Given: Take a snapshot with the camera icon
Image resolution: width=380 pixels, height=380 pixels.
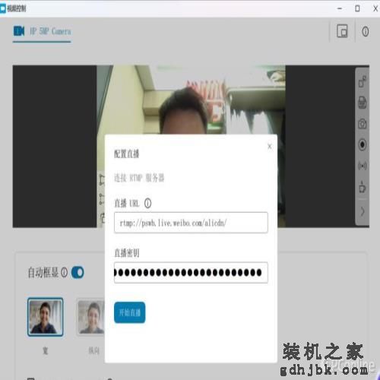Looking at the screenshot, I should (x=363, y=124).
